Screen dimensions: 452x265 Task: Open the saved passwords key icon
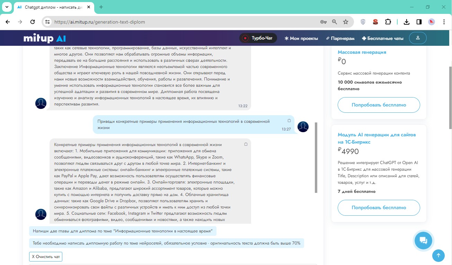point(323,22)
